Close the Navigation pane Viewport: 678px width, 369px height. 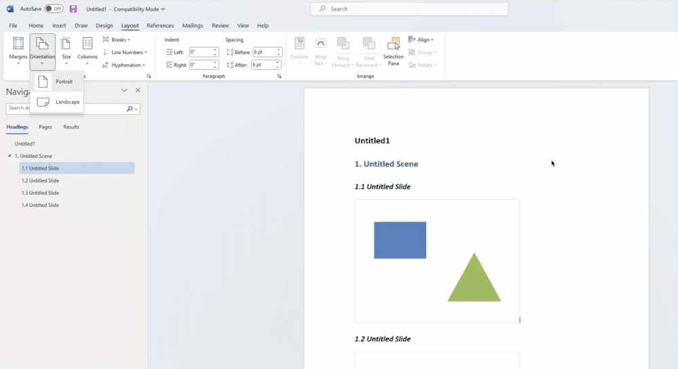(x=138, y=90)
